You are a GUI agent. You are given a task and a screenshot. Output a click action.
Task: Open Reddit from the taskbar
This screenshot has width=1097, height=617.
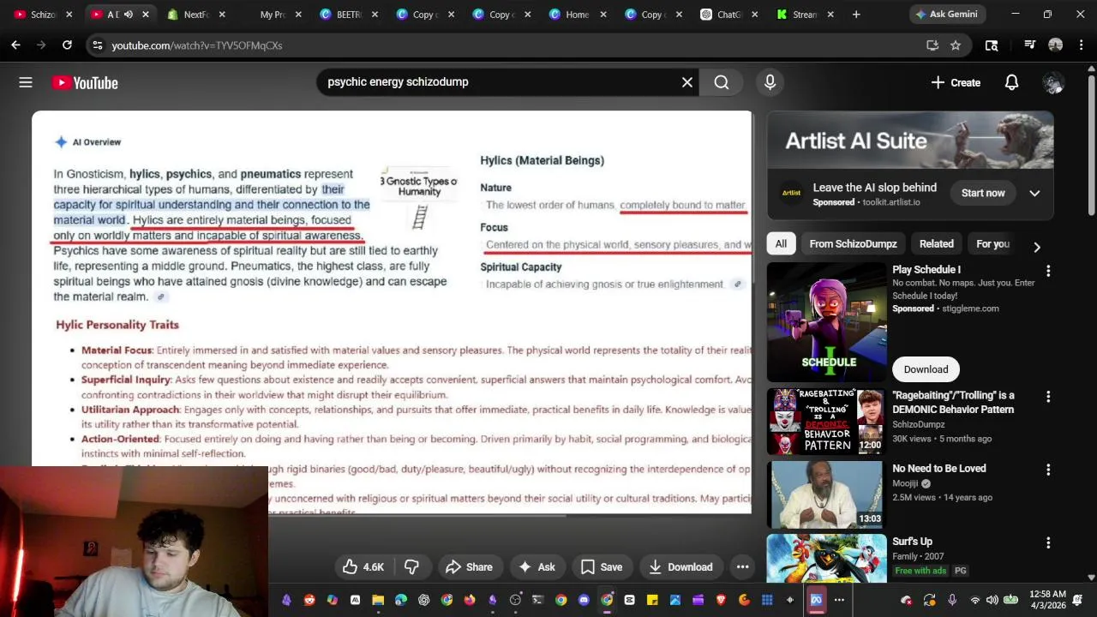click(309, 600)
